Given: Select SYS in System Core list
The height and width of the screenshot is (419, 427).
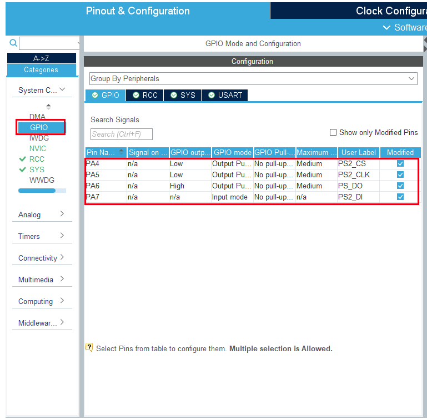Looking at the screenshot, I should pos(37,169).
